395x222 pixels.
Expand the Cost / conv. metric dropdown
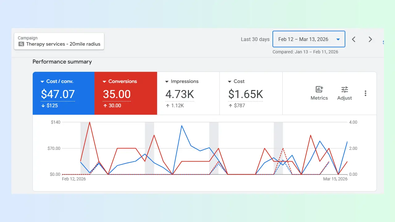(42, 82)
